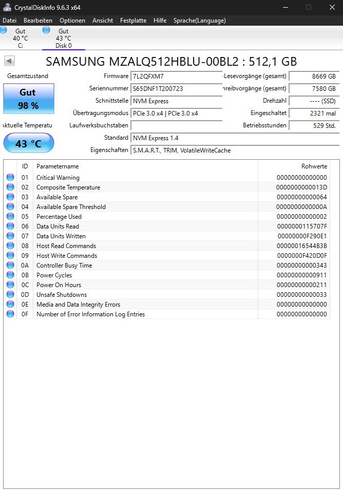Click status orb of Data Units Written row
Screen dimensions: 343x492
click(x=10, y=236)
